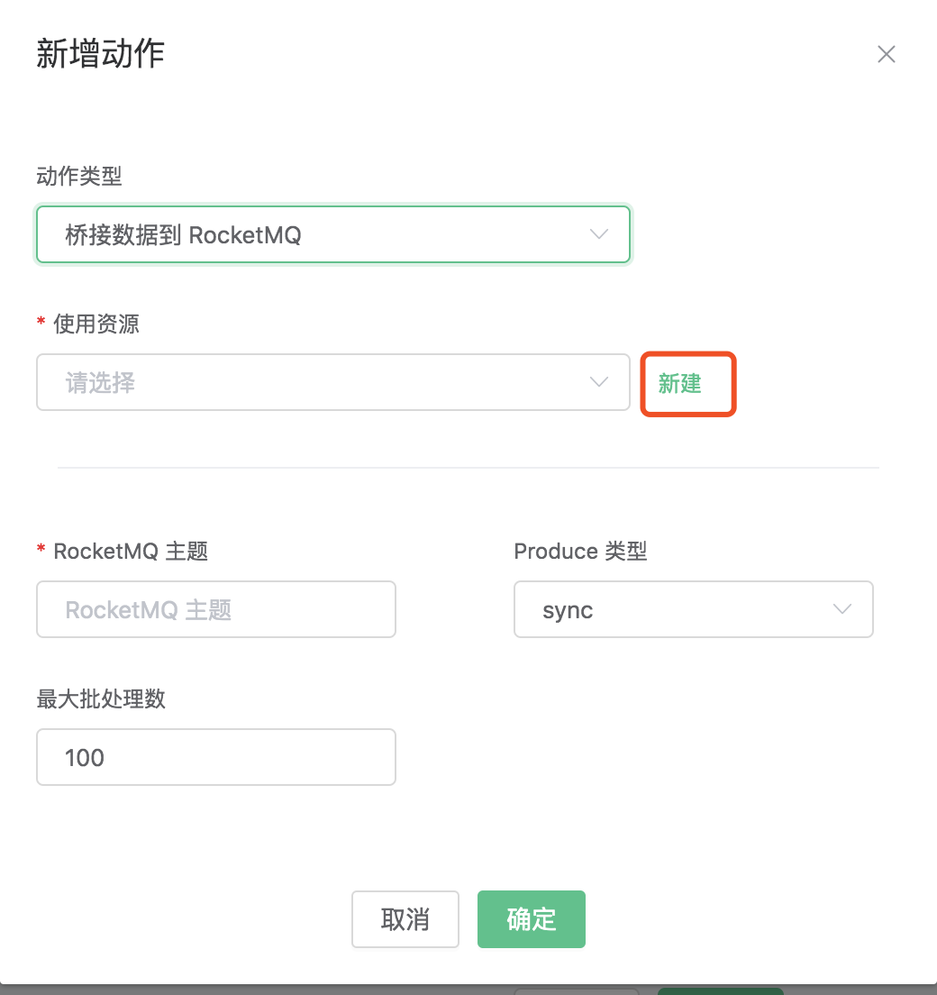This screenshot has height=995, width=937.
Task: Select the 桥接数据到 RocketMQ option box
Action: (x=333, y=234)
